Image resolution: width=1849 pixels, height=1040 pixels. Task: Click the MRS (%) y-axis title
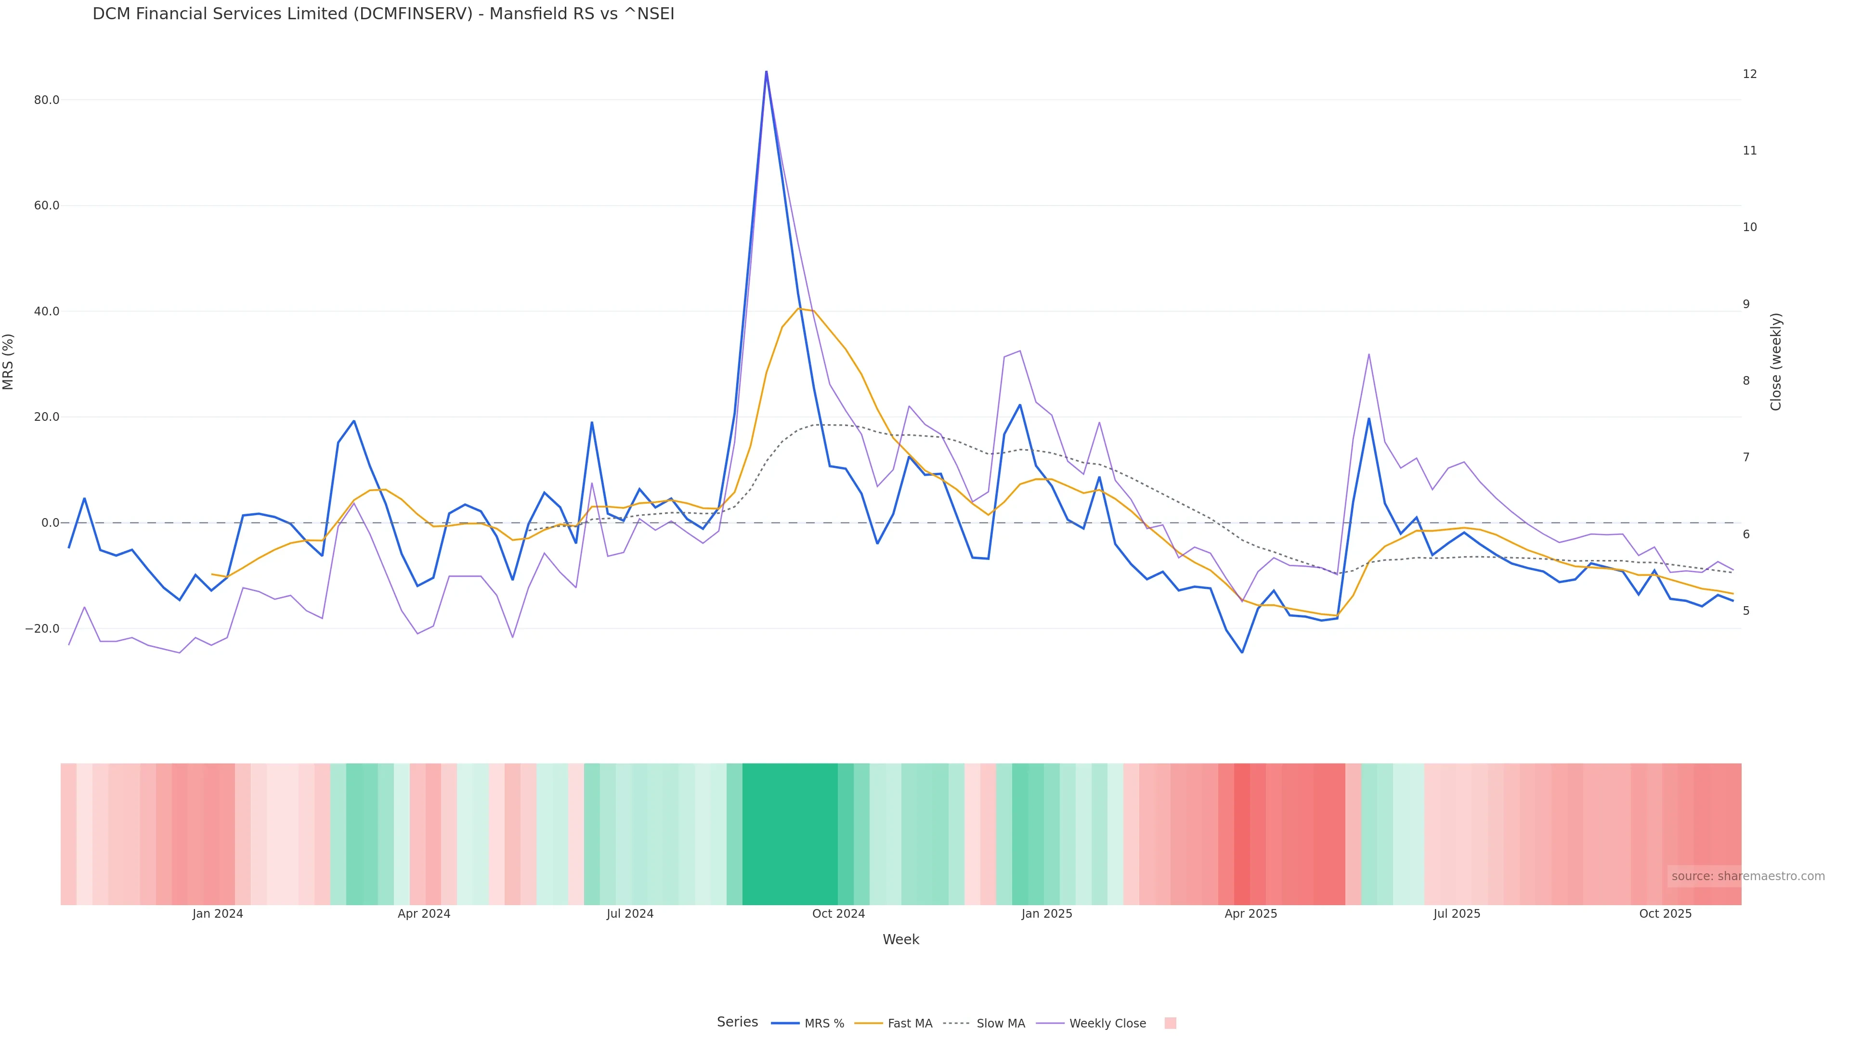click(x=9, y=362)
